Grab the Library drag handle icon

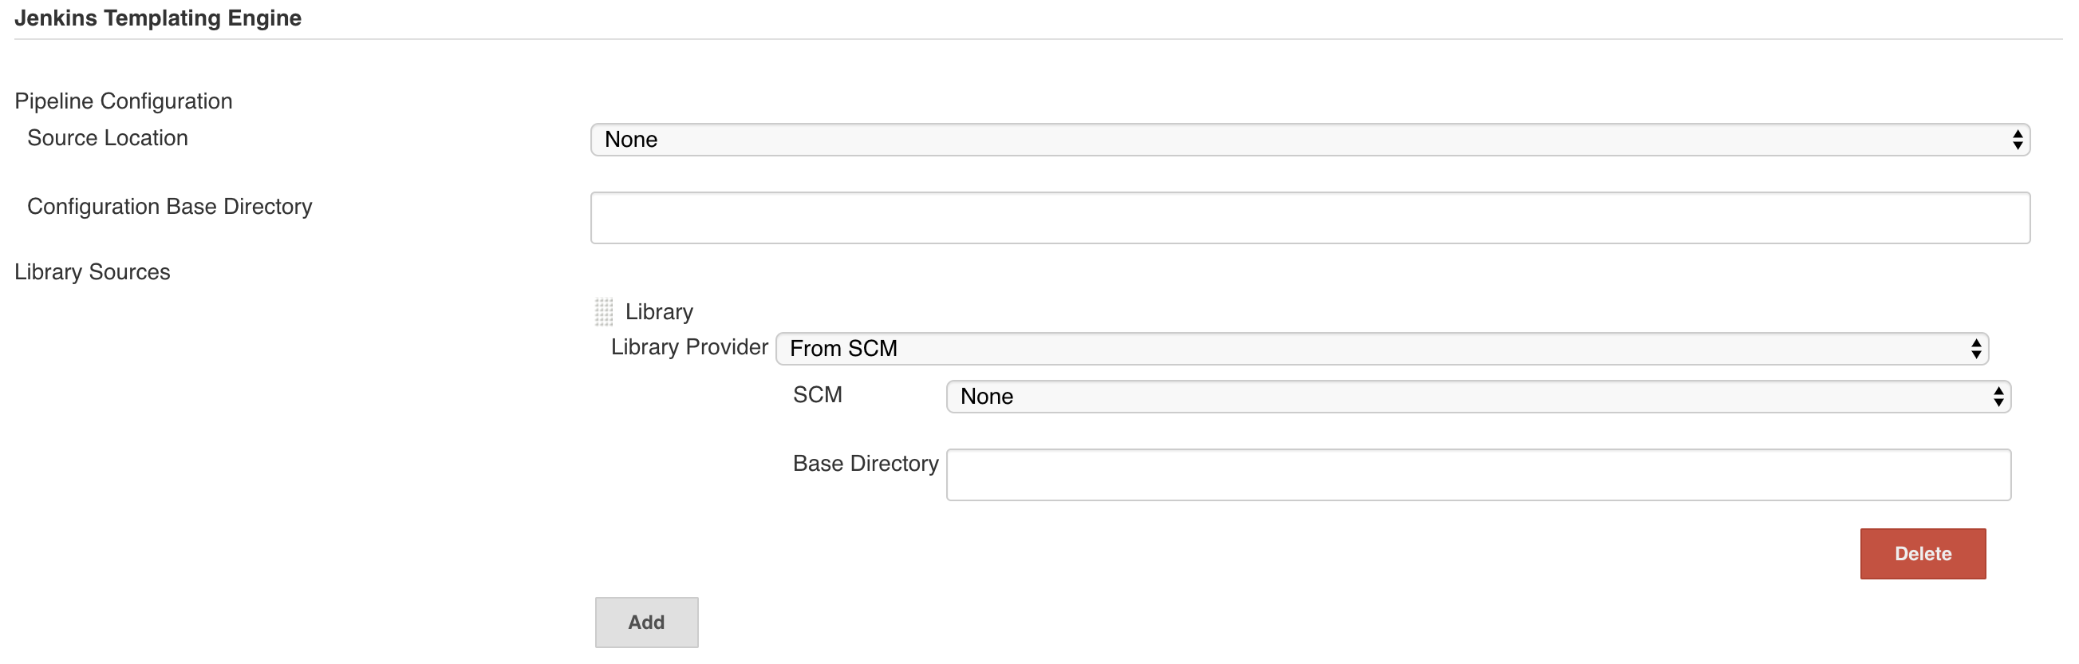pos(604,312)
